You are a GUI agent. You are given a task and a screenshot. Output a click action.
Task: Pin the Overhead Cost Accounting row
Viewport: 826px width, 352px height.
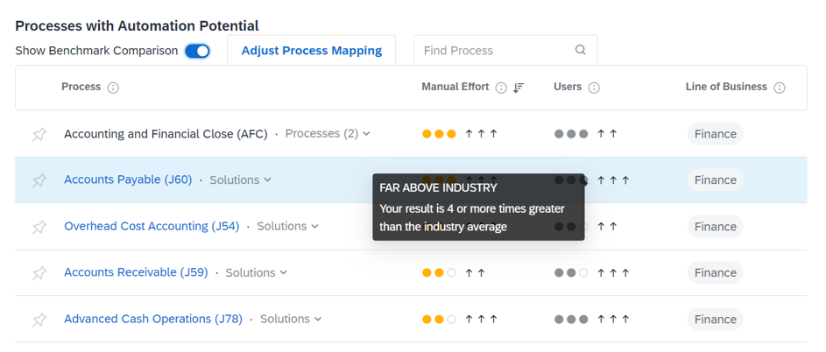tap(39, 227)
